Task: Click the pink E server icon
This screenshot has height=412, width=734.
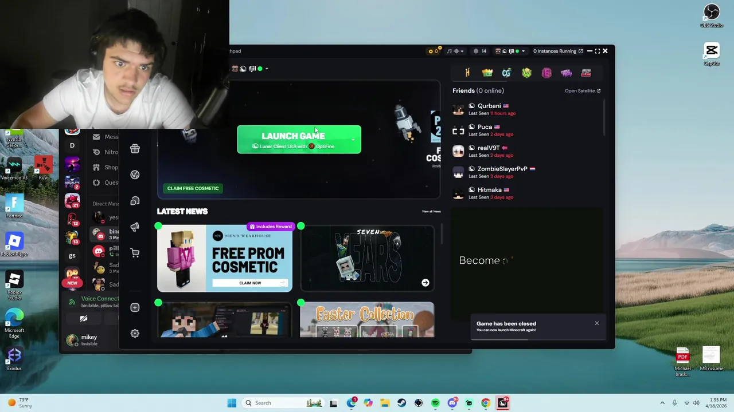Action: point(546,73)
